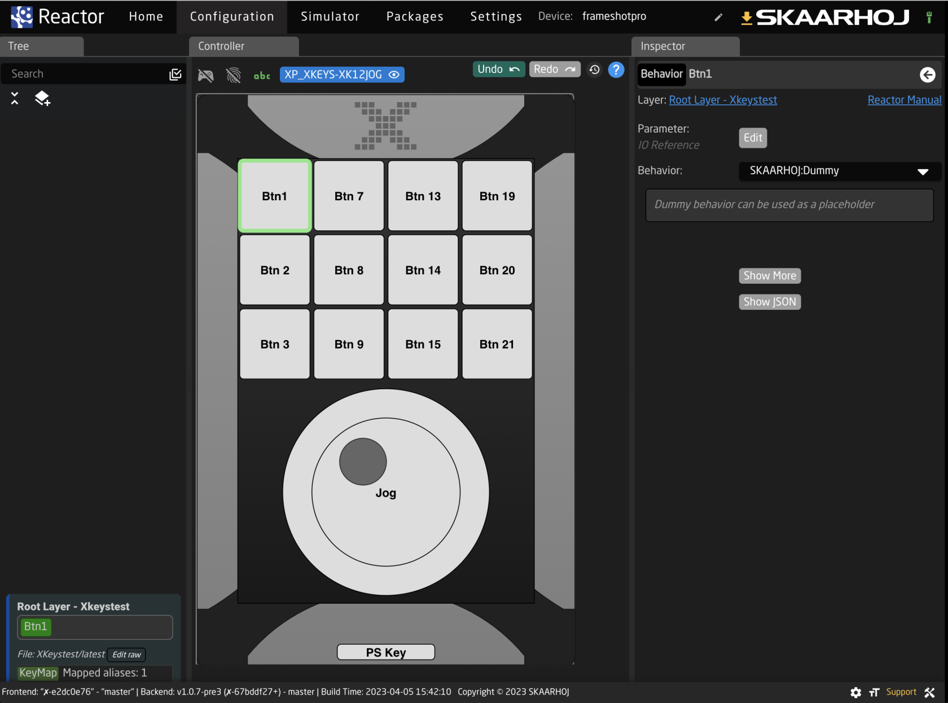Select the Btn 19 key
948x703 pixels.
point(497,196)
